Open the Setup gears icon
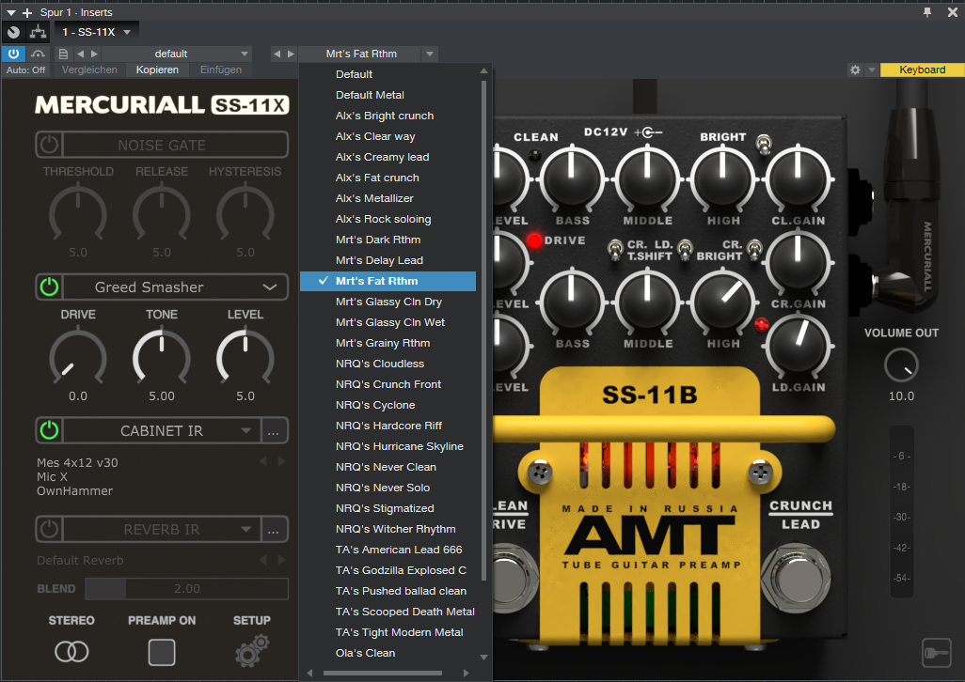Viewport: 965px width, 682px height. tap(251, 650)
